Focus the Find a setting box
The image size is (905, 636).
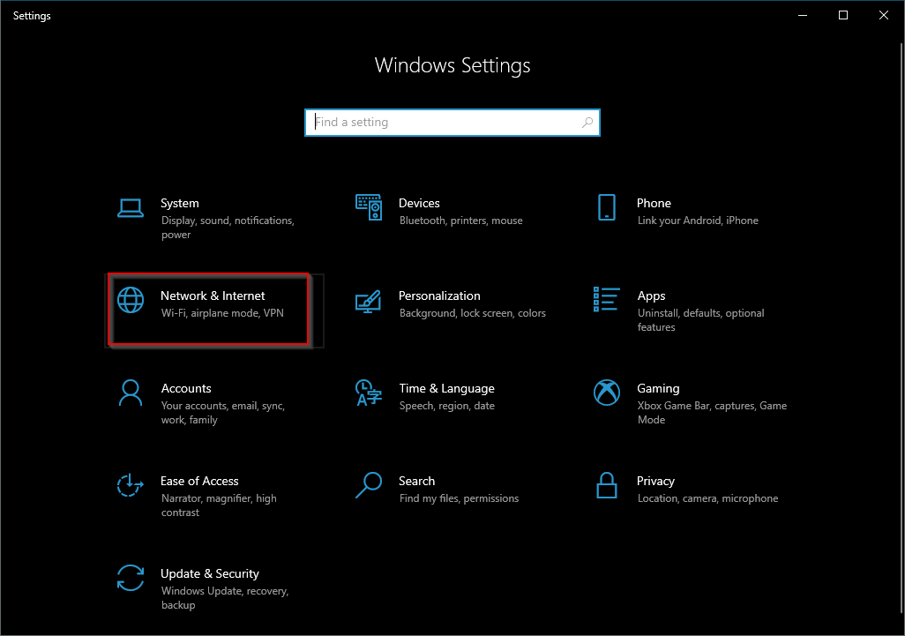pos(452,123)
